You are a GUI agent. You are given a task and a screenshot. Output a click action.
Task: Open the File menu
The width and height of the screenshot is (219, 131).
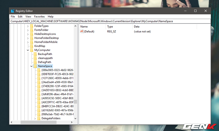13,16
